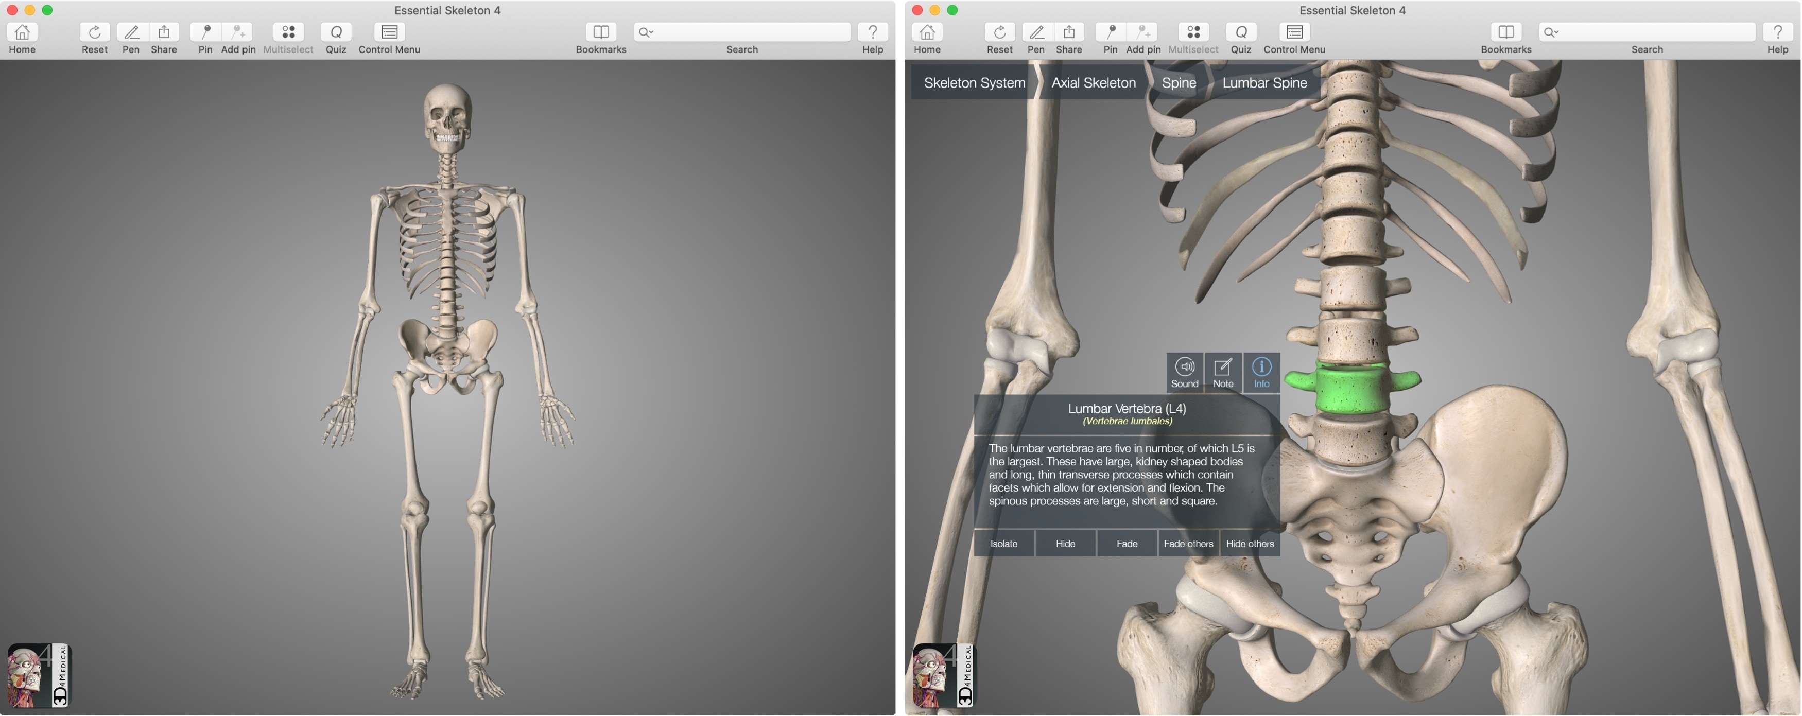Toggle Multiselect in left window
Screen dimensions: 1802x716
[x=288, y=32]
